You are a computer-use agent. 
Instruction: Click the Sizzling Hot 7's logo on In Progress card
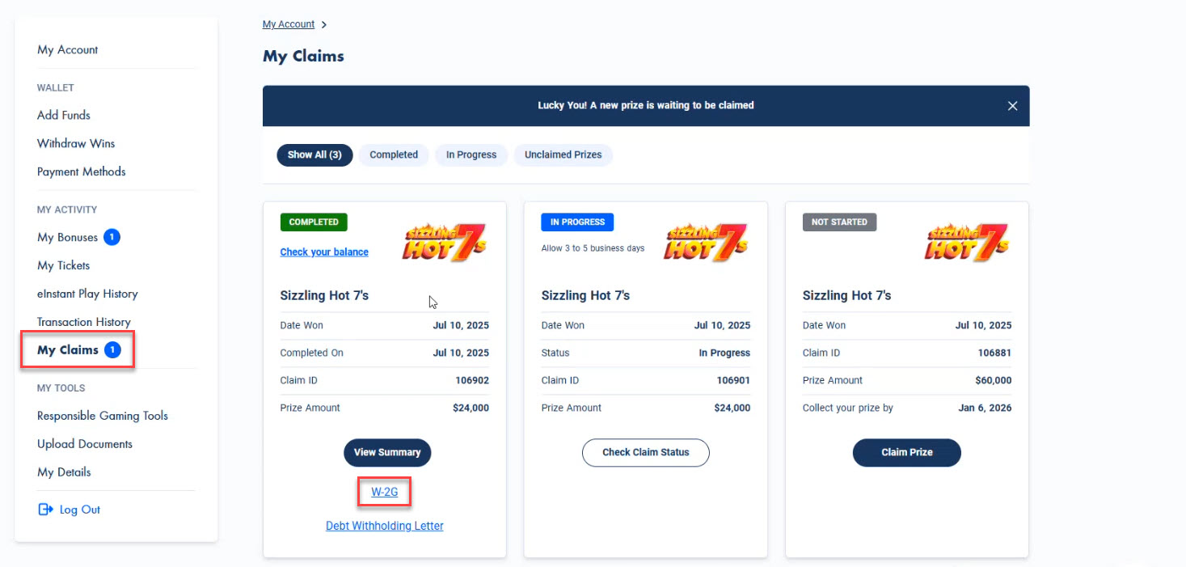pos(706,242)
